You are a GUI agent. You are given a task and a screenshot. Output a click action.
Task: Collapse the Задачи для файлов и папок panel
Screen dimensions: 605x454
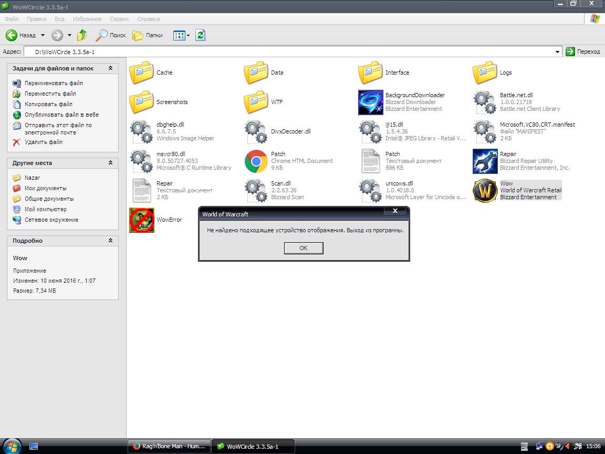110,68
